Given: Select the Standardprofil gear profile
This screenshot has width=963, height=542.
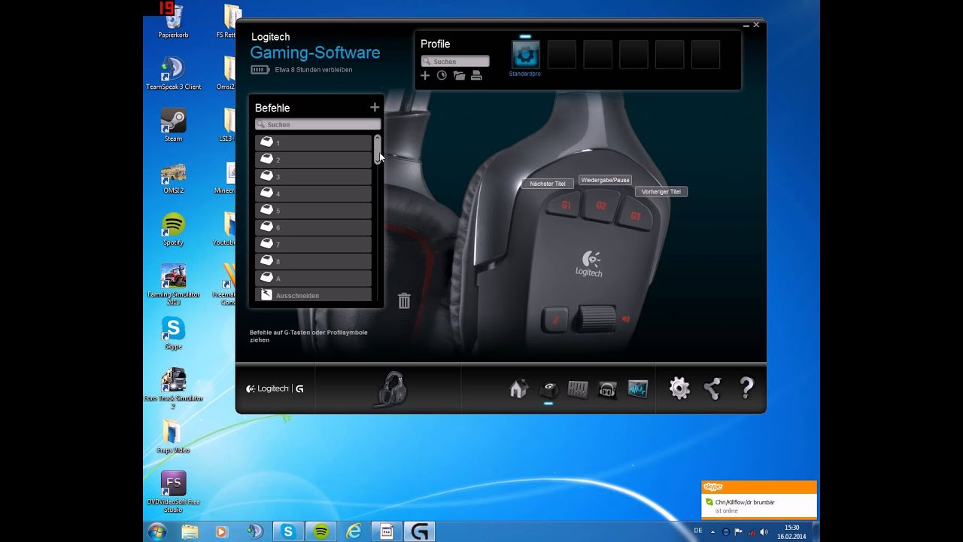Looking at the screenshot, I should click(525, 55).
